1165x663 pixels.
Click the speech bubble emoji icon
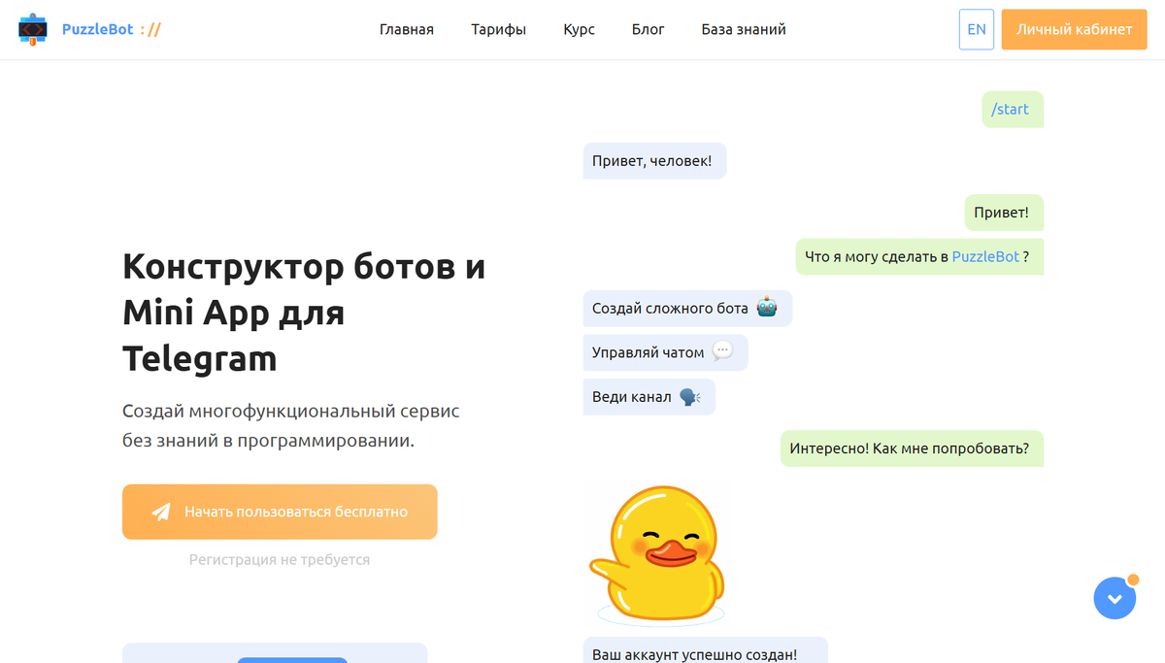pos(722,352)
